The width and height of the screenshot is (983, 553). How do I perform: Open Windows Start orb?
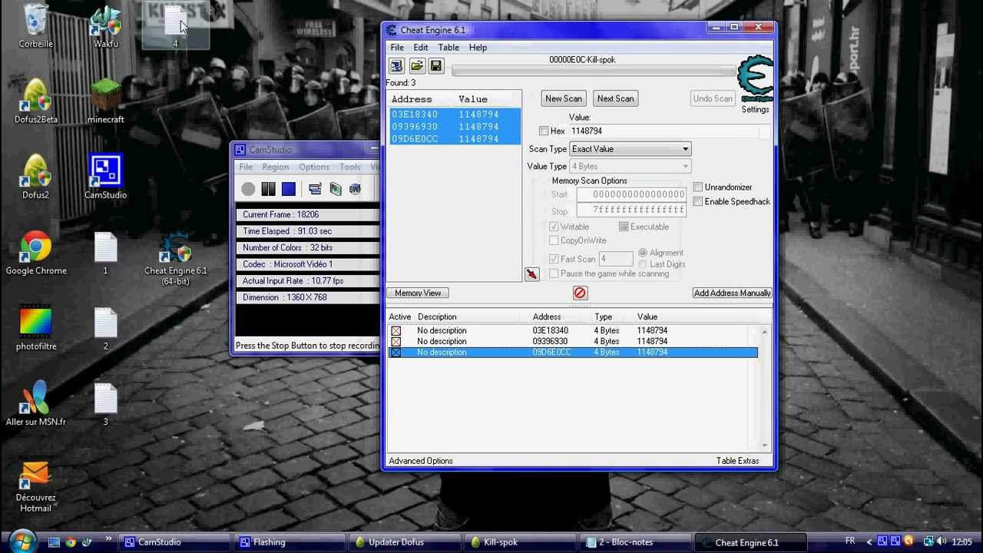(x=22, y=541)
